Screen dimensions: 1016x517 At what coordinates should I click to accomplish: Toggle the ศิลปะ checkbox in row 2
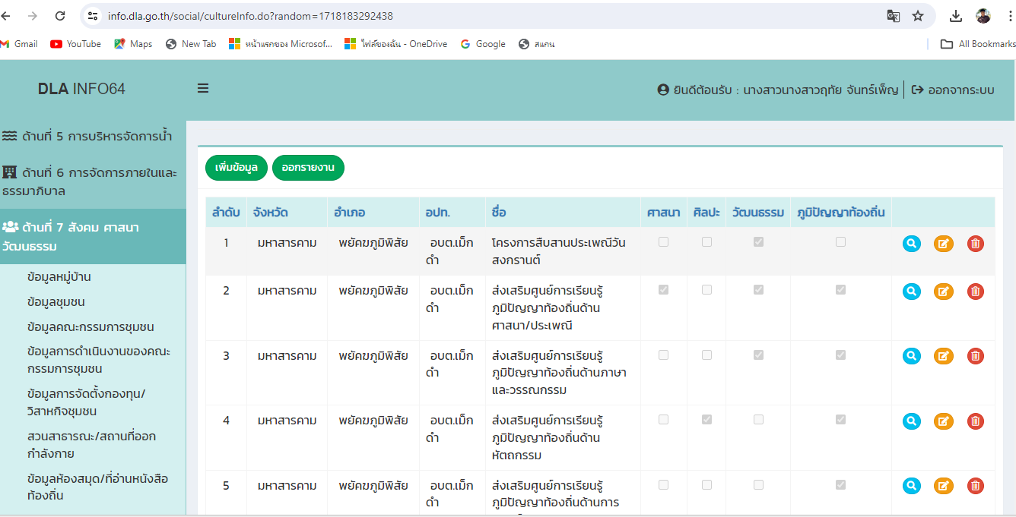[x=707, y=290]
